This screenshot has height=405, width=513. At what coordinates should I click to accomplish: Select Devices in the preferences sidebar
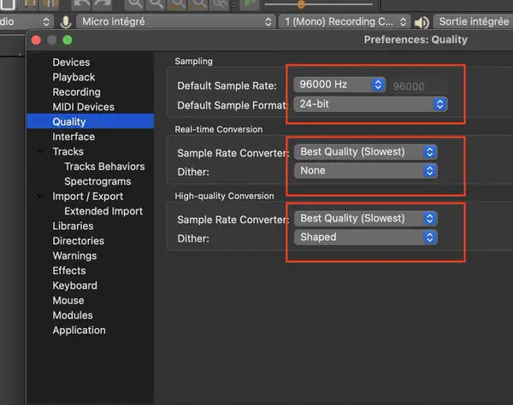tap(71, 62)
